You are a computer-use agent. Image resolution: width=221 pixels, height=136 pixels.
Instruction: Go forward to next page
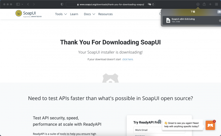click(x=34, y=4)
